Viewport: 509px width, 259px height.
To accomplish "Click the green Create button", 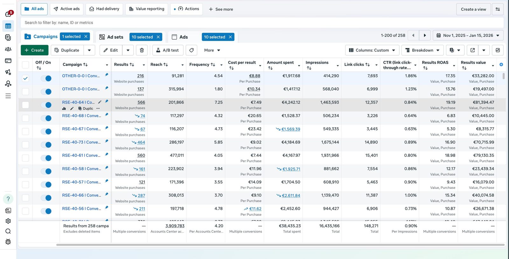I will click(x=34, y=50).
